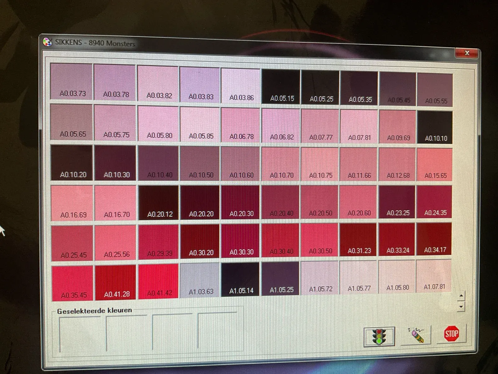Pick the dark A1.05.14 swatch
The width and height of the screenshot is (498, 374).
241,280
